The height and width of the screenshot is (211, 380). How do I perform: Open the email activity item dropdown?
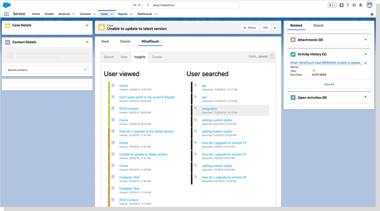[365, 63]
